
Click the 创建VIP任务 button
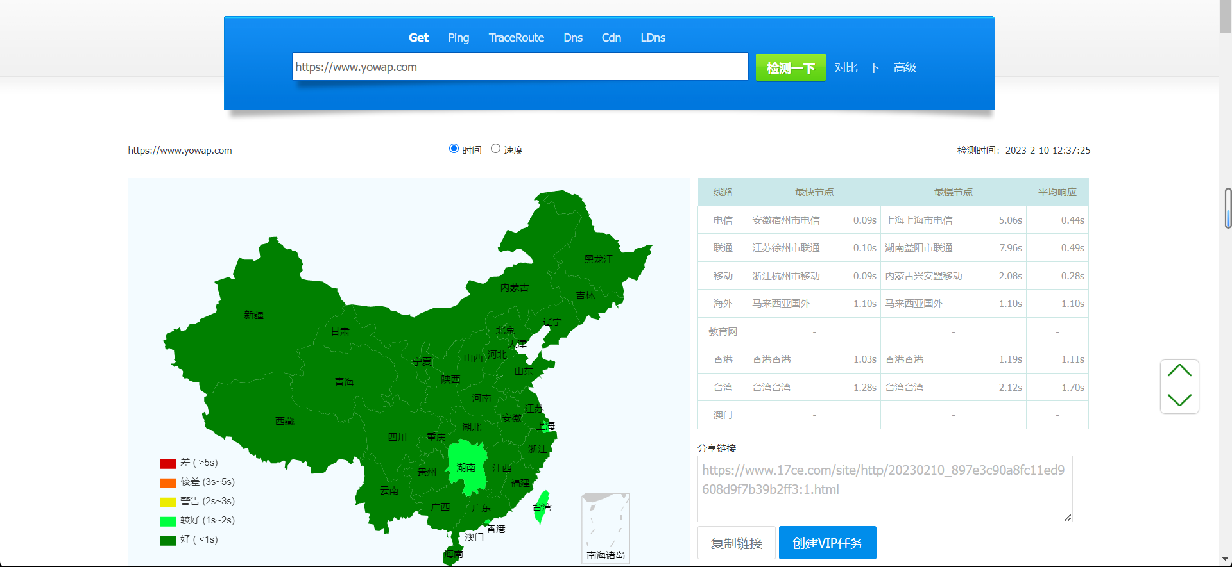[827, 543]
